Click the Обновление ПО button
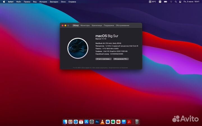 [x=121, y=59]
